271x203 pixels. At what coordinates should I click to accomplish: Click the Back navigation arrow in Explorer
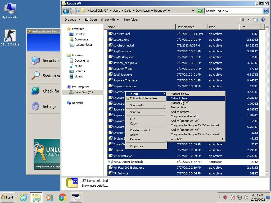(66, 11)
